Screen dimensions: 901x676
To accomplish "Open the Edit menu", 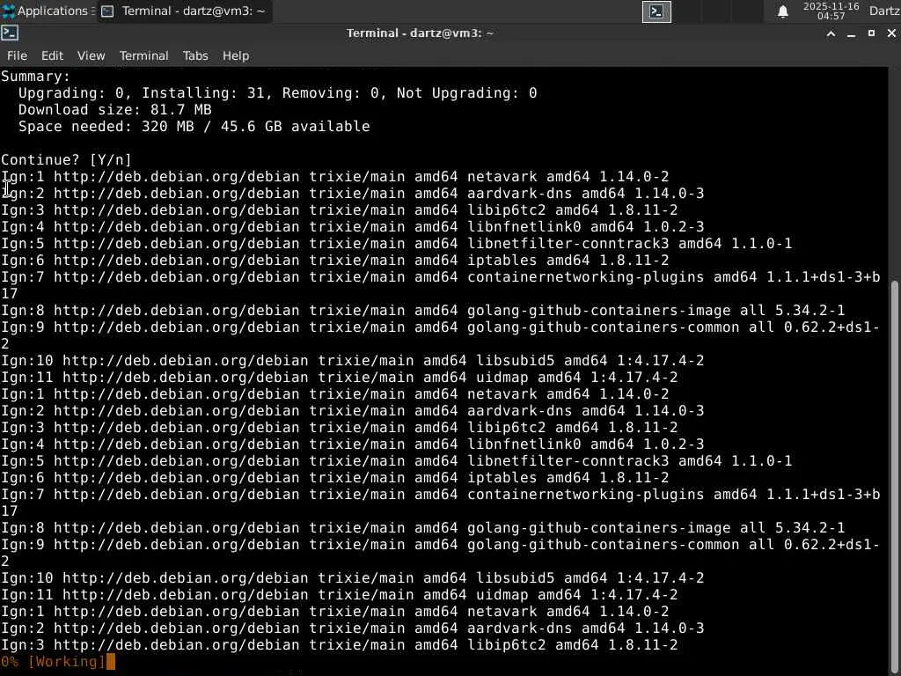I will (52, 55).
